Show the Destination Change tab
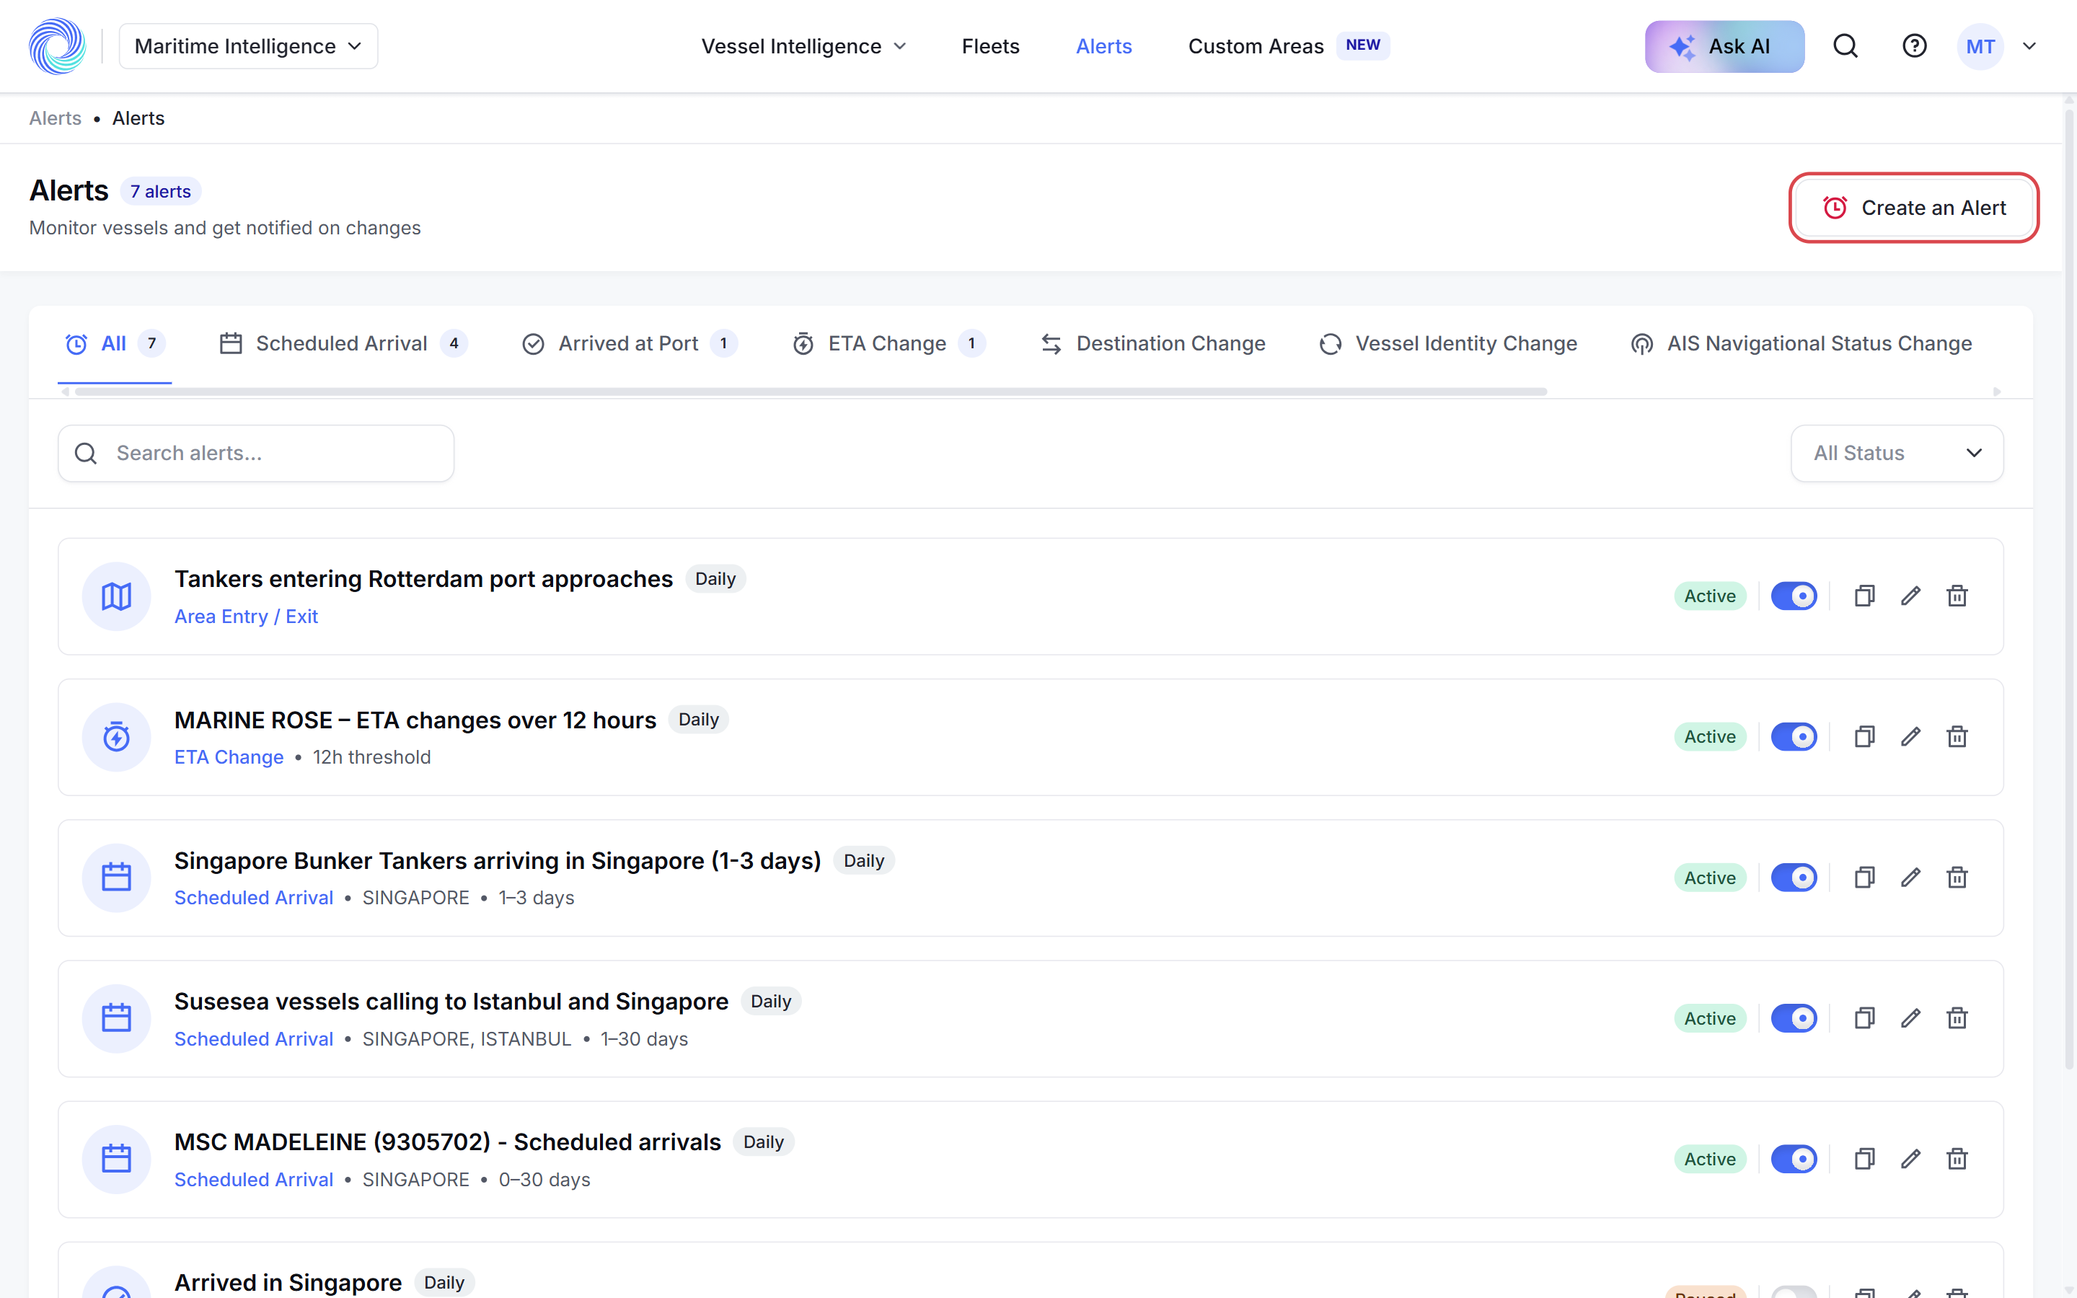The width and height of the screenshot is (2077, 1298). click(1152, 343)
